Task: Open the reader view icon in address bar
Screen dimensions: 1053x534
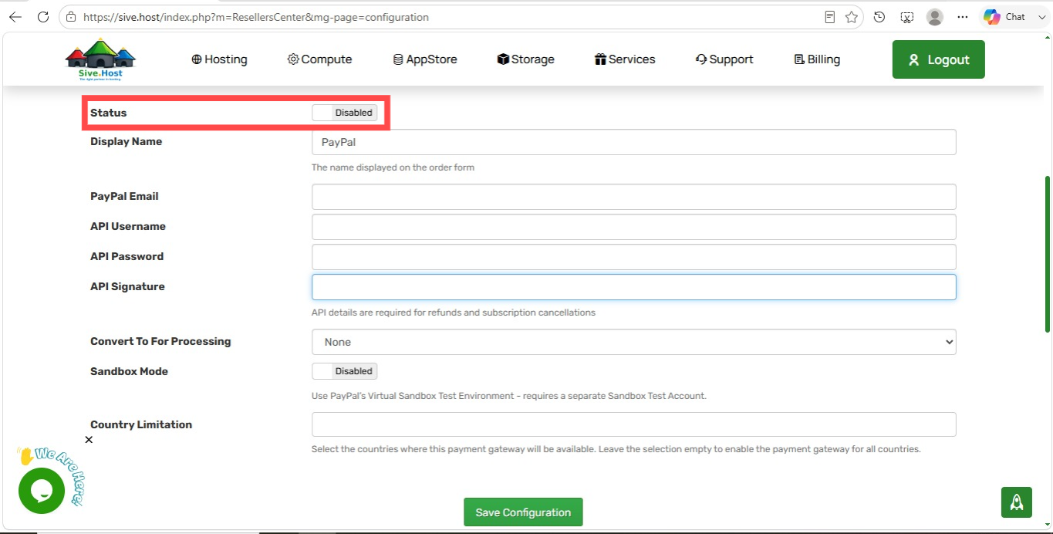Action: coord(830,17)
